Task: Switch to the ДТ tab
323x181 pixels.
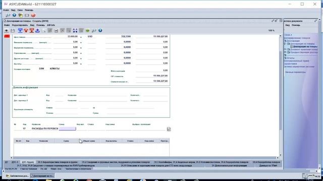Action: [x=7, y=162]
